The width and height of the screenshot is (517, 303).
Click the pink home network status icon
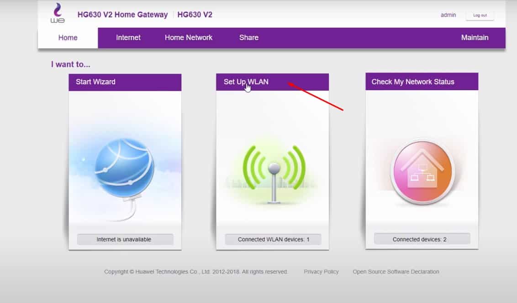[423, 172]
